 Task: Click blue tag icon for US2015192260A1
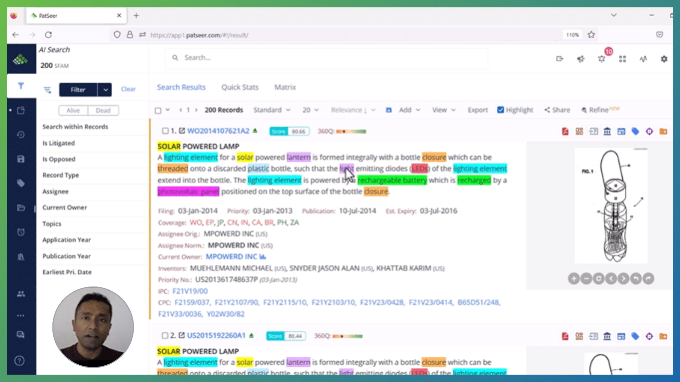635,336
